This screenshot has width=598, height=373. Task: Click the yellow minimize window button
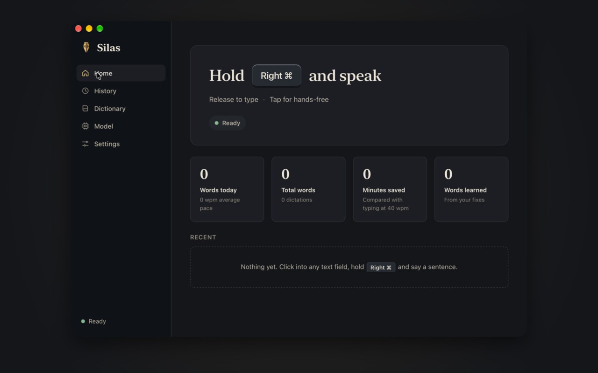[x=89, y=28]
